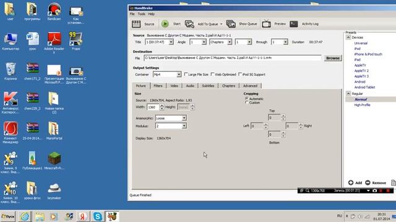Open the Tools menu

tap(142, 14)
